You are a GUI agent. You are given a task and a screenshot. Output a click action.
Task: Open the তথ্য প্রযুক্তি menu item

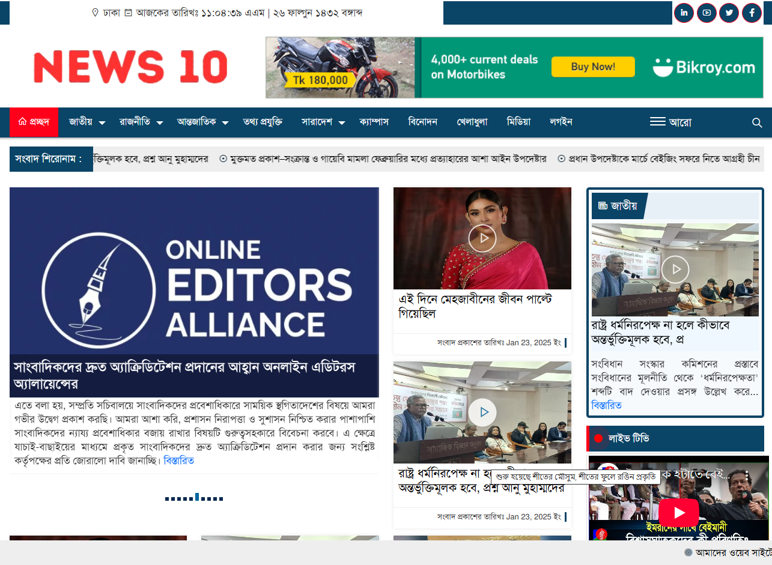pos(263,122)
